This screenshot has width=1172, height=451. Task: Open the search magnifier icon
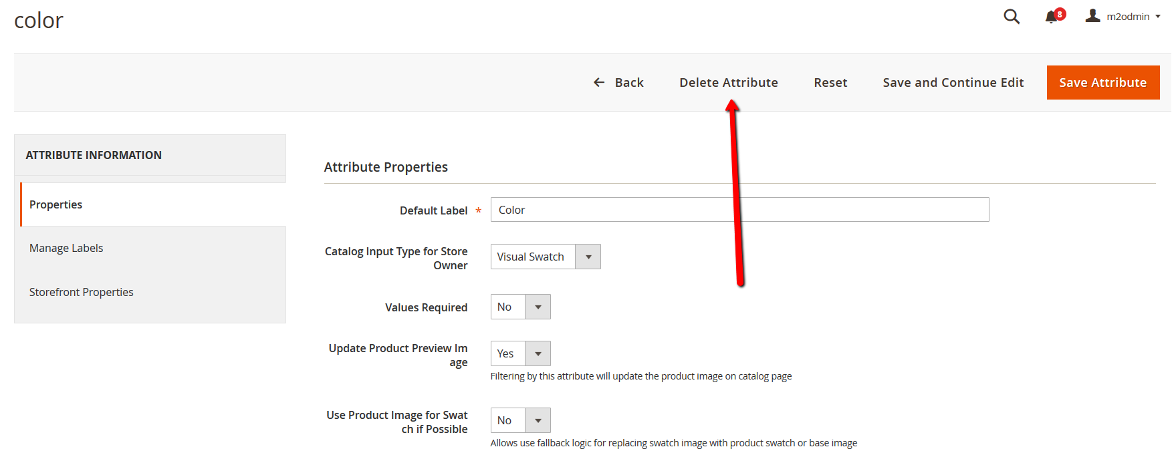pos(1012,16)
